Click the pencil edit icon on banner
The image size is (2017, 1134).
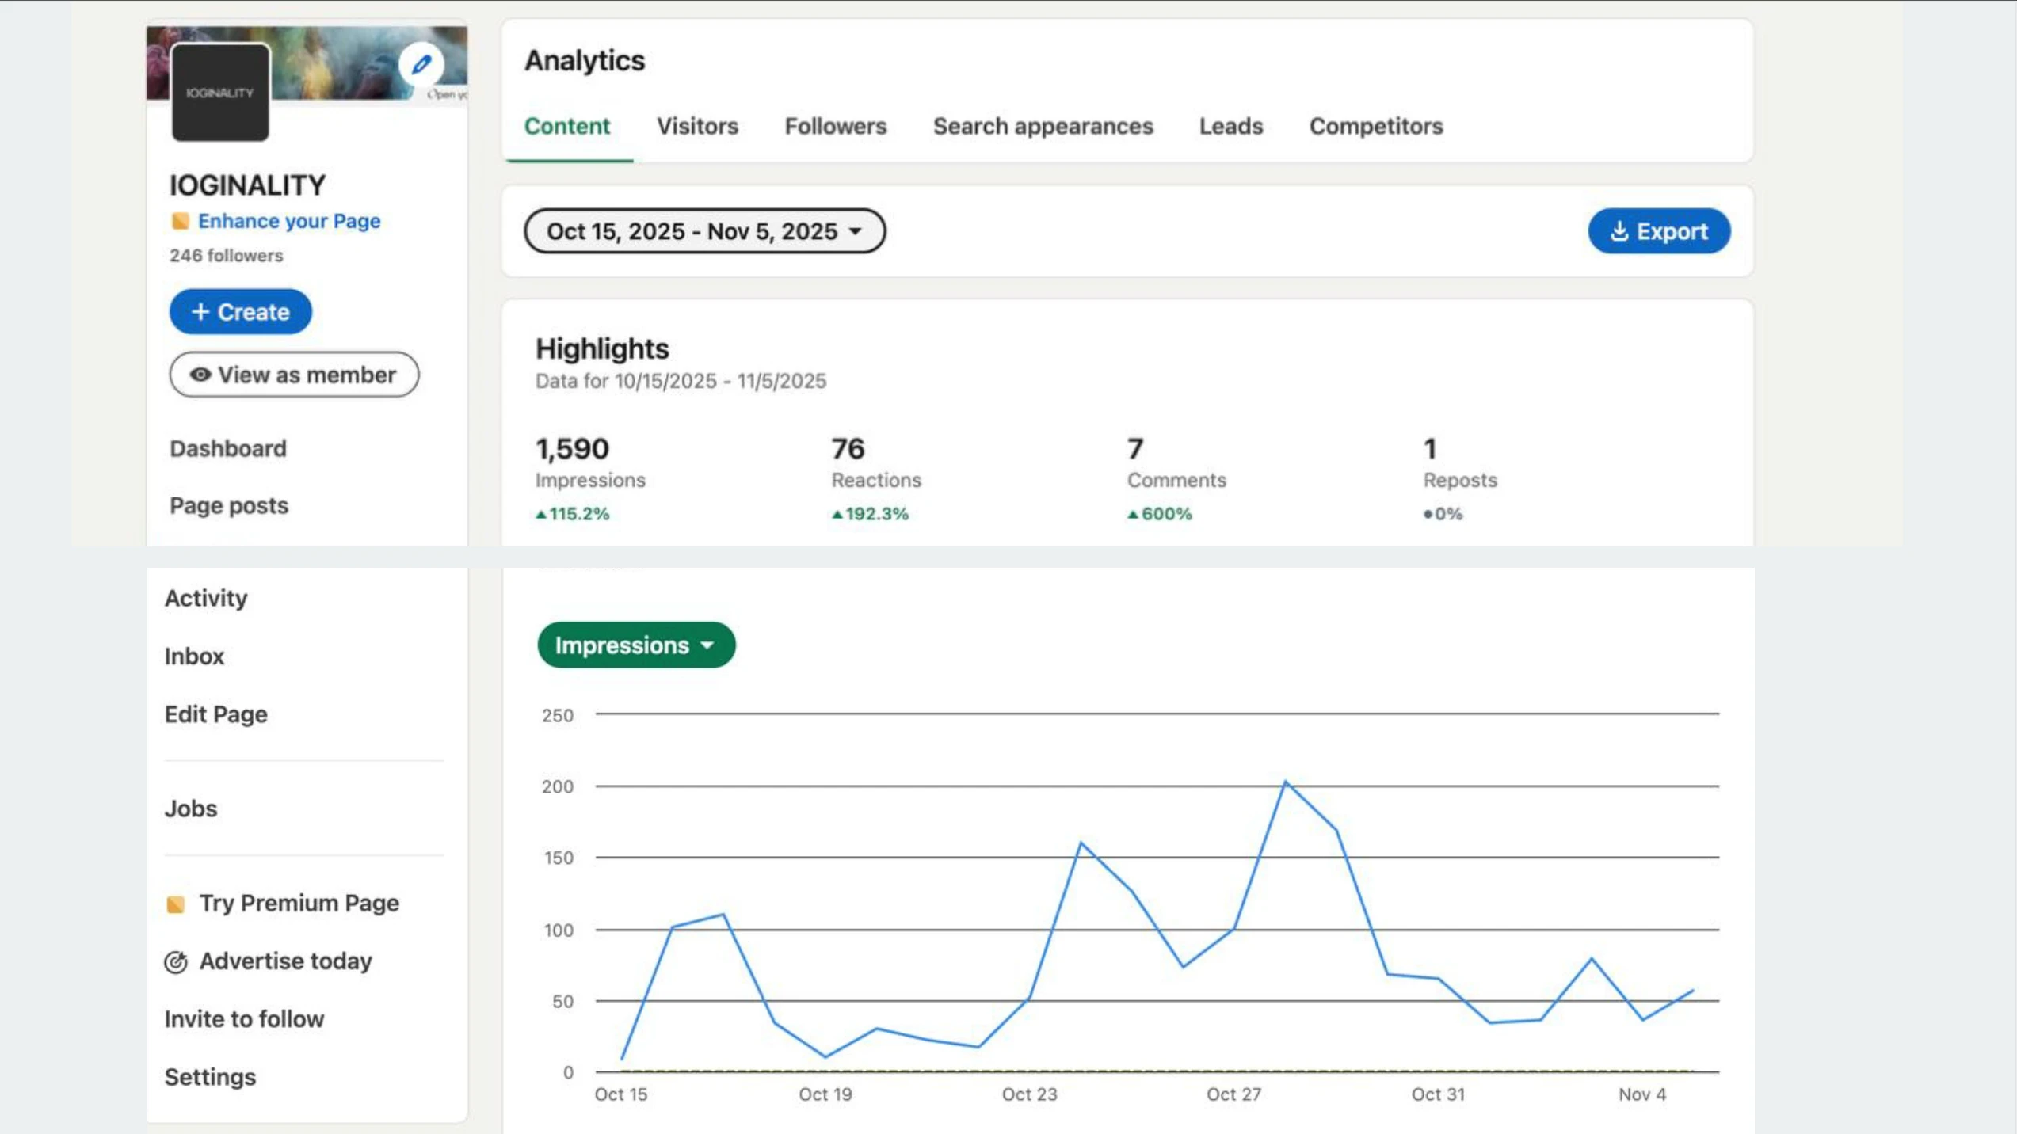tap(421, 64)
